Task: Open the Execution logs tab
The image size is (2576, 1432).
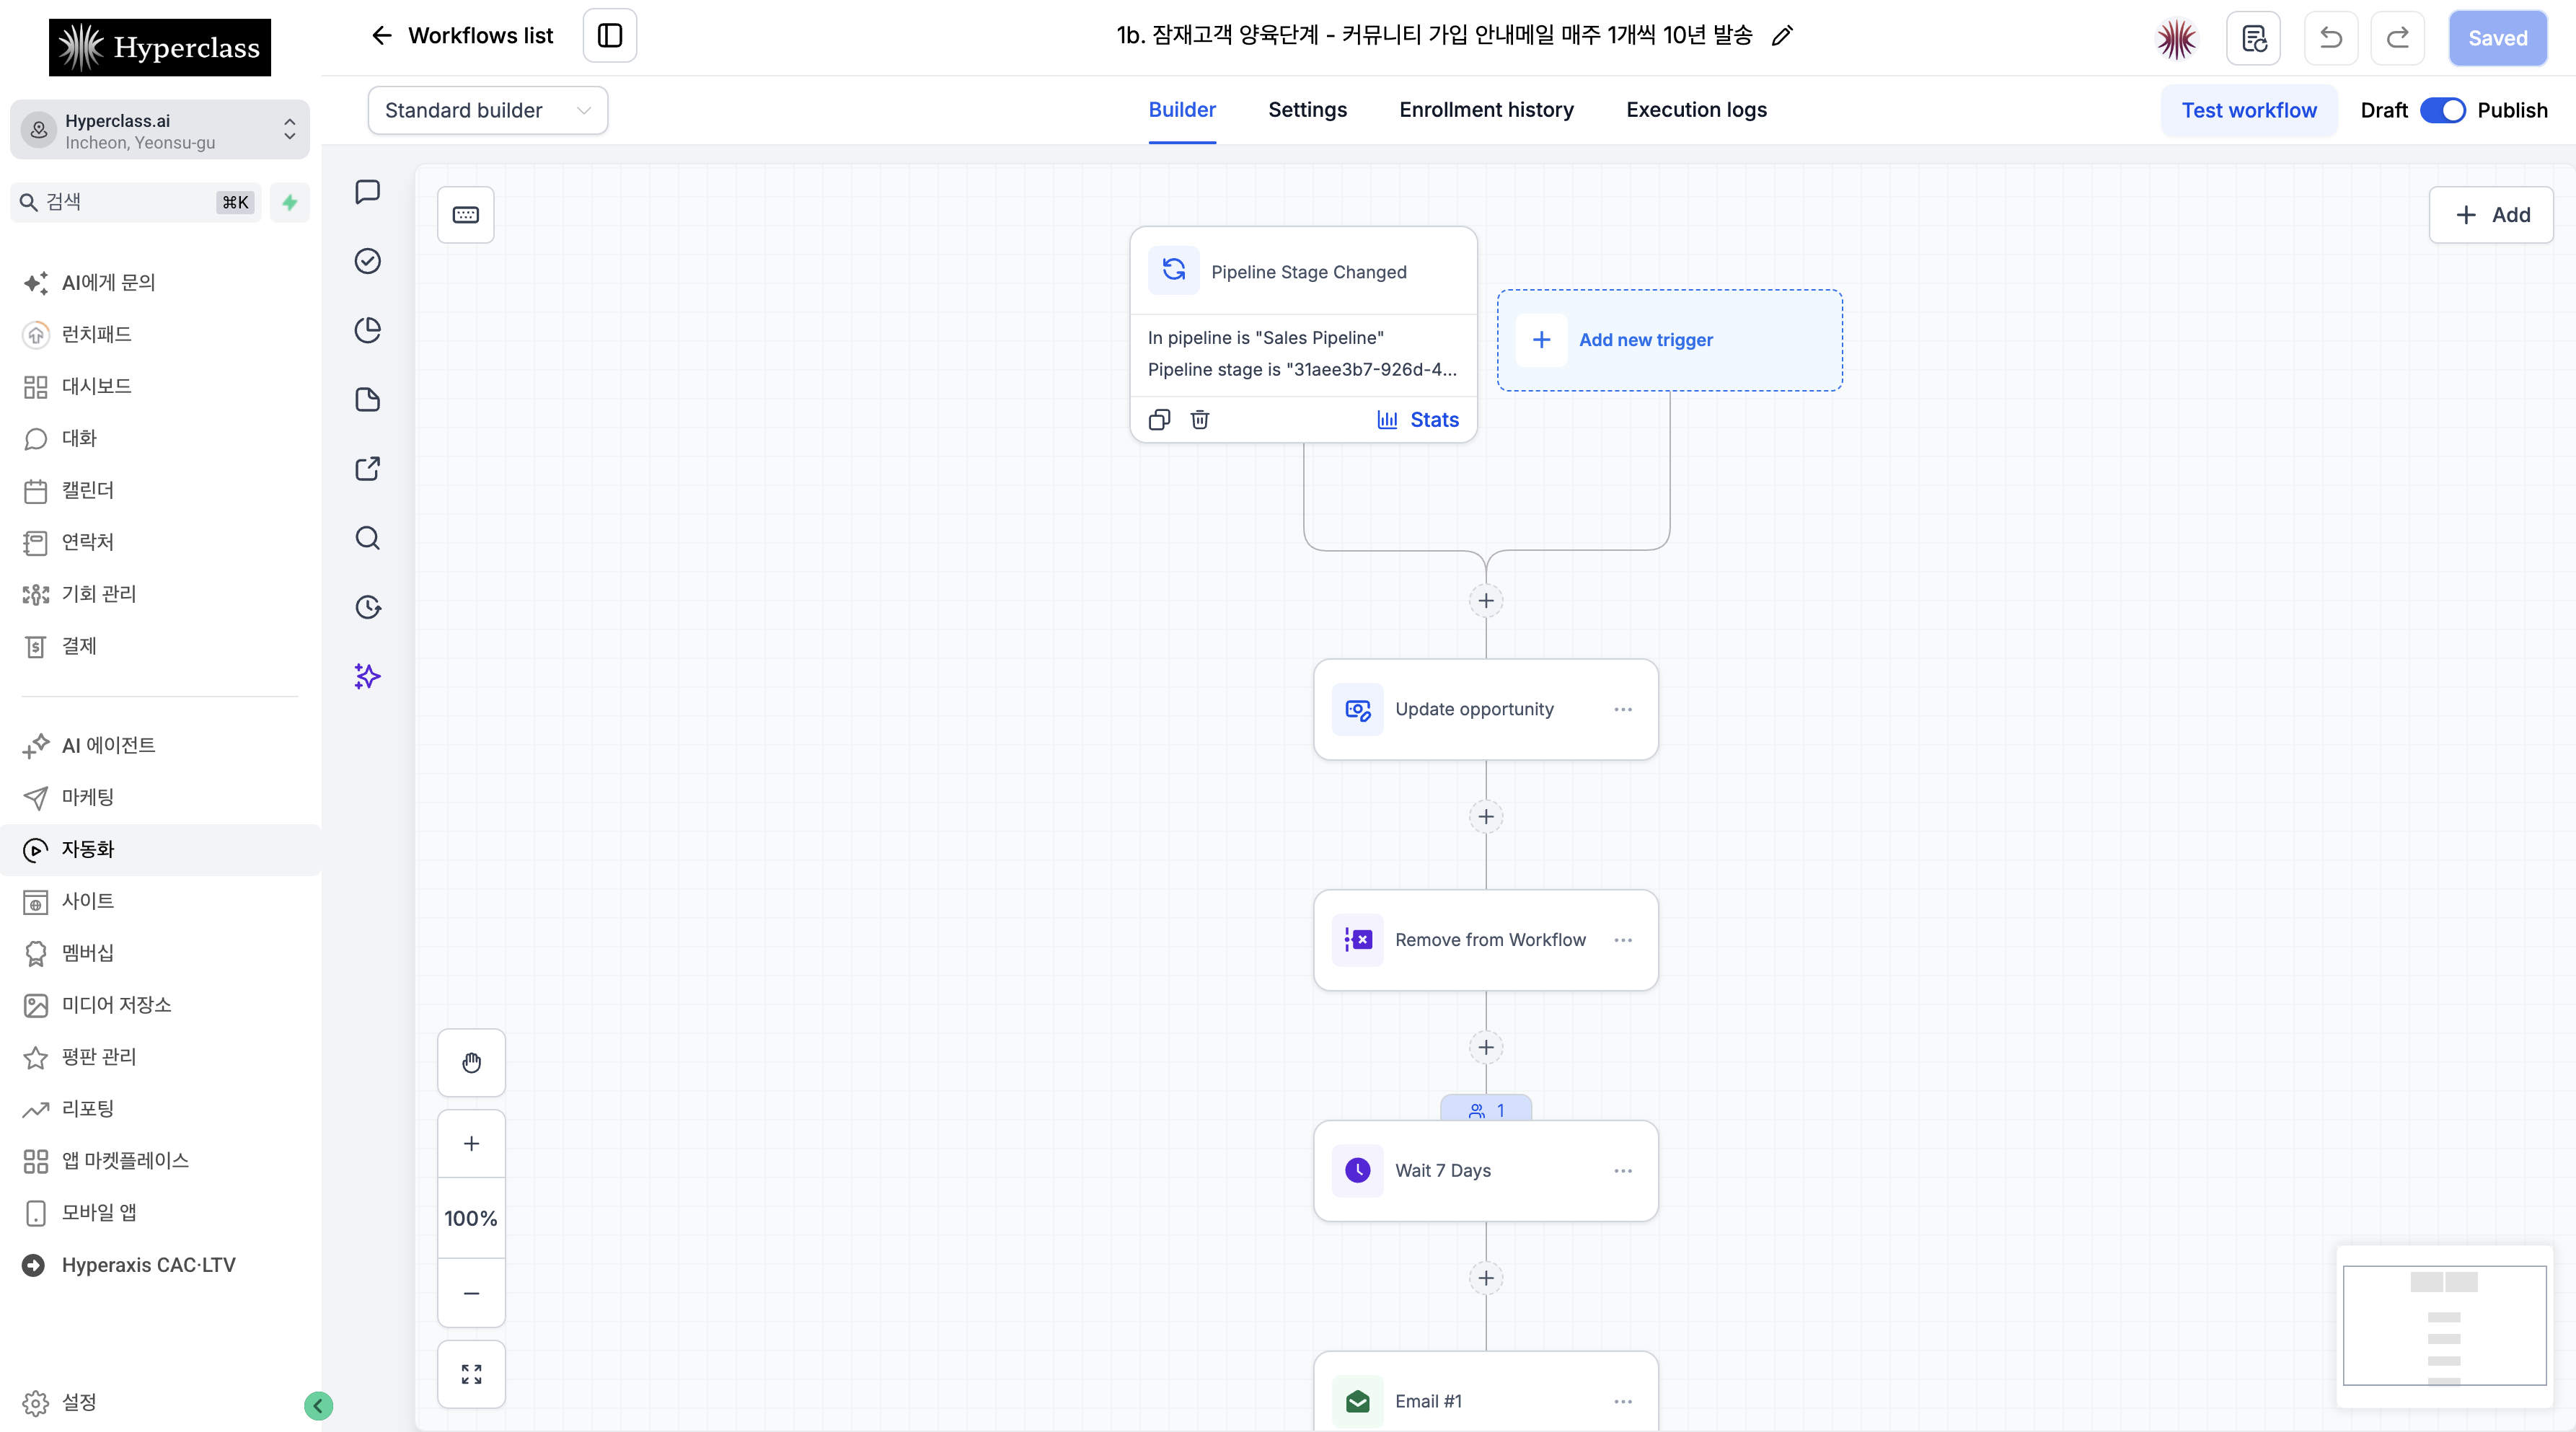Action: 1696,110
